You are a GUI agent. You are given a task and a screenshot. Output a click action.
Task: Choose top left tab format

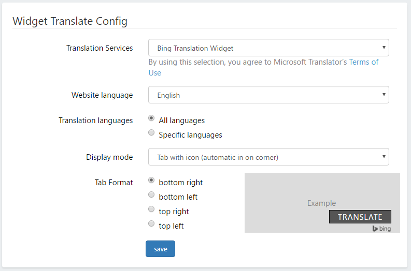point(151,223)
